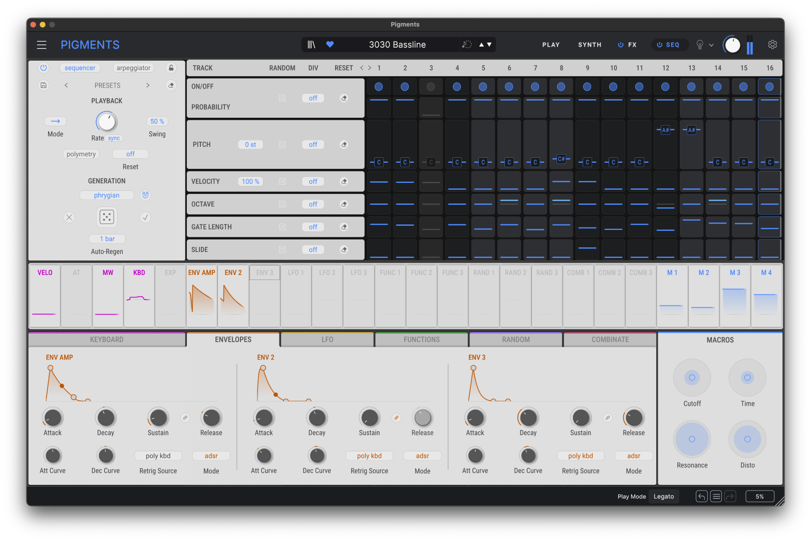Screen dimensions: 811x541
Task: Click the magnet quantize icon next to phrygian
Action: (145, 195)
